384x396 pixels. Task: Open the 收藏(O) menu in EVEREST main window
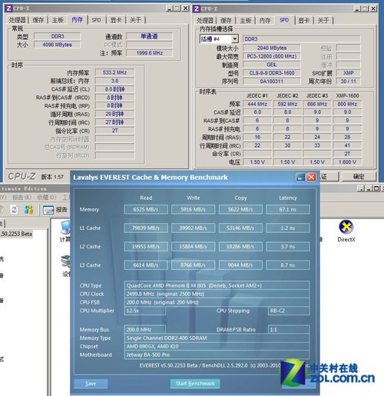coord(46,198)
